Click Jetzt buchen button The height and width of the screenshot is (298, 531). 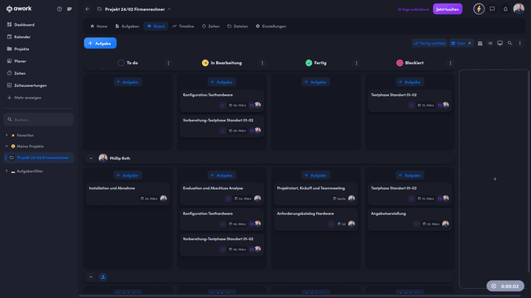(448, 9)
